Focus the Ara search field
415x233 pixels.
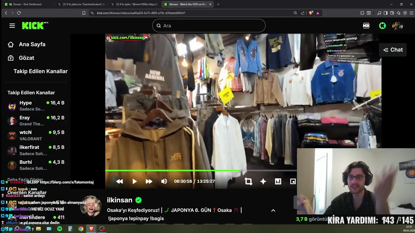pyautogui.click(x=209, y=26)
